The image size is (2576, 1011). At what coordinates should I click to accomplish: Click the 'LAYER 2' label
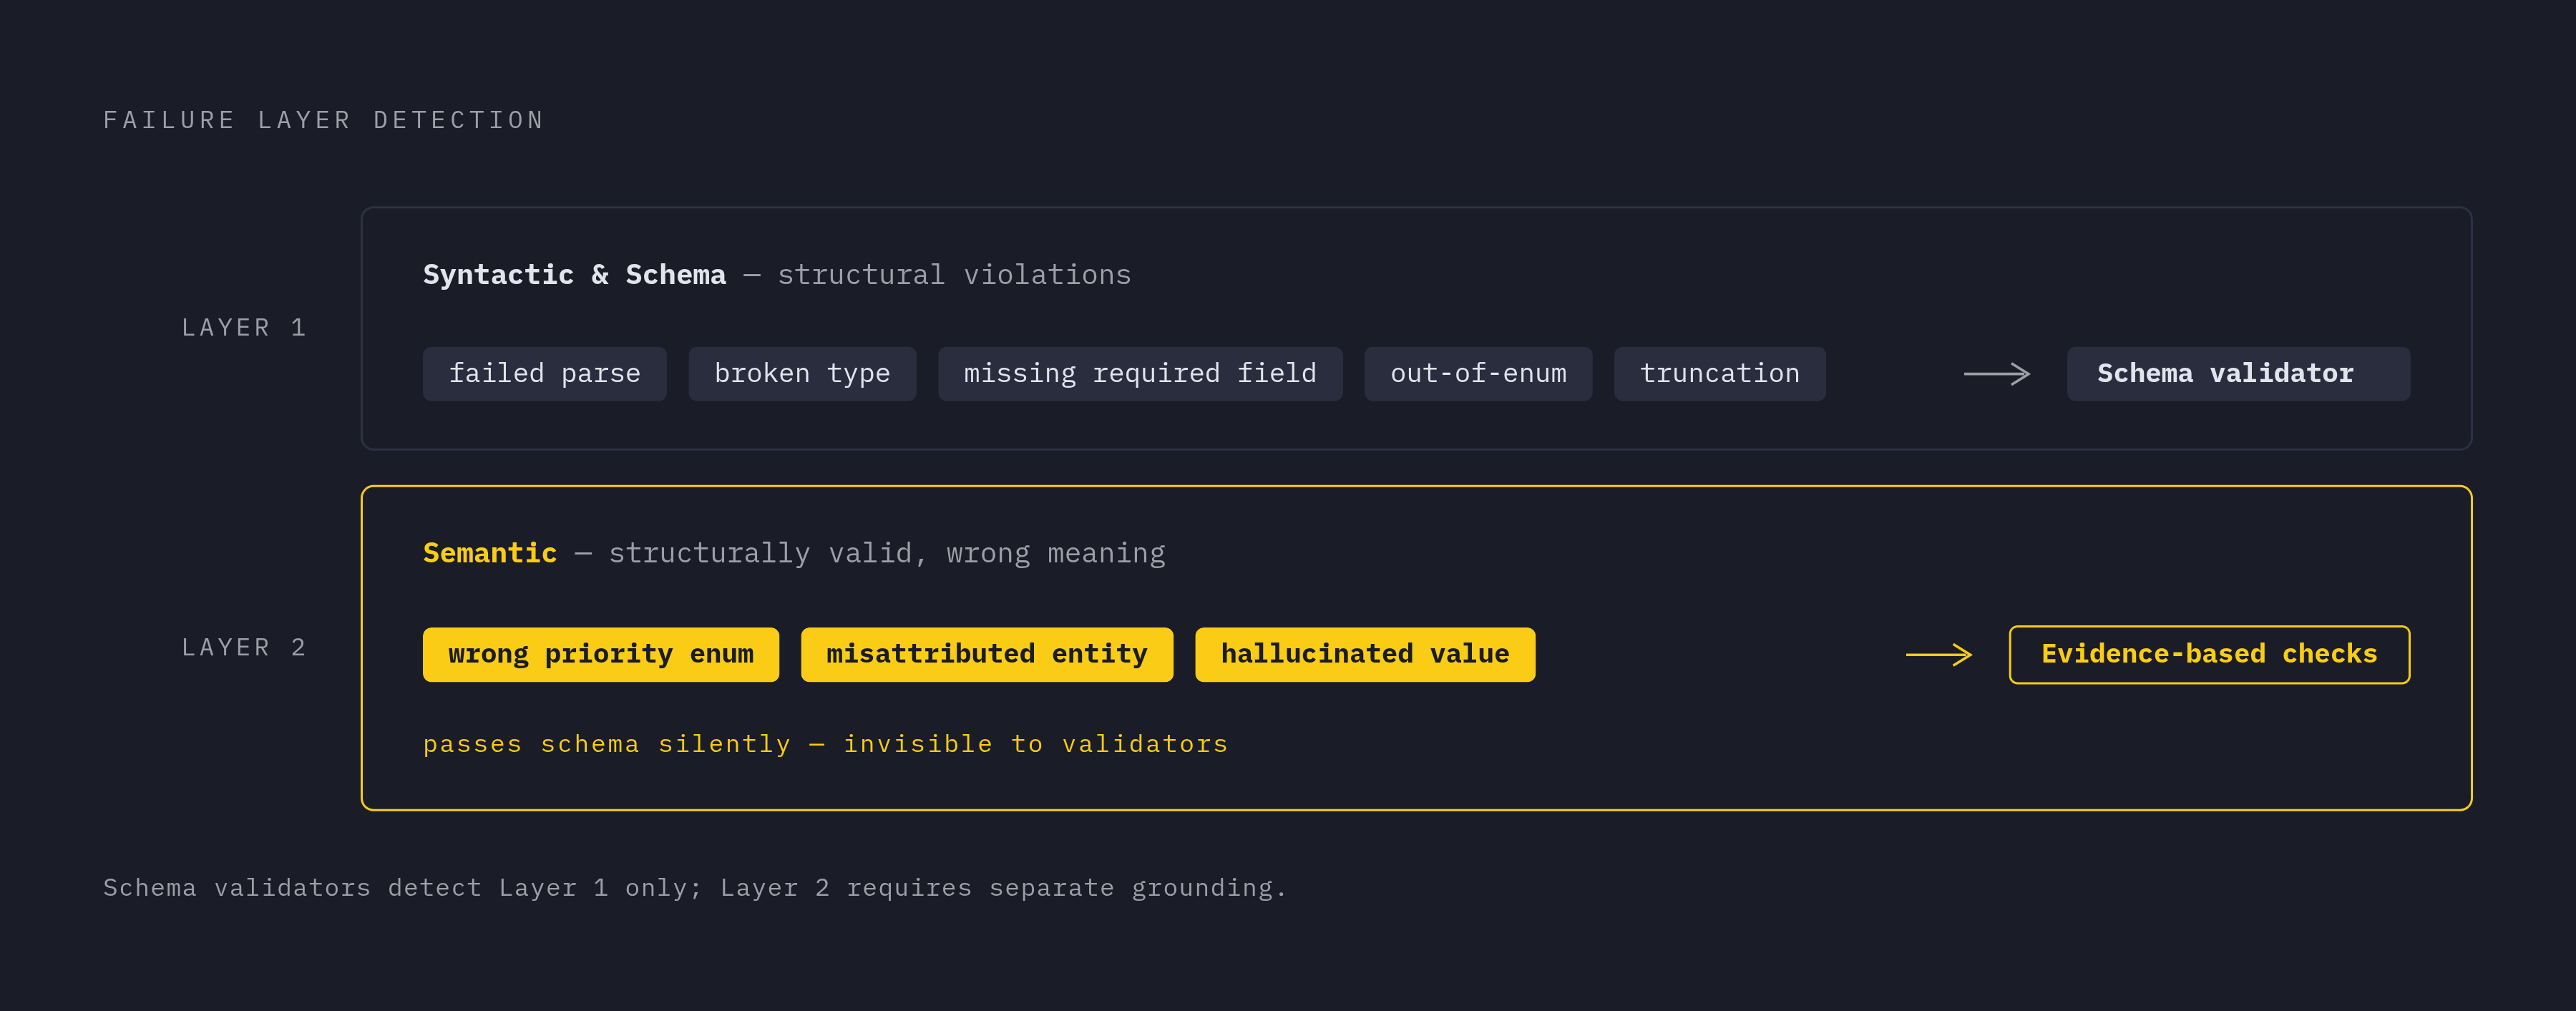click(244, 648)
